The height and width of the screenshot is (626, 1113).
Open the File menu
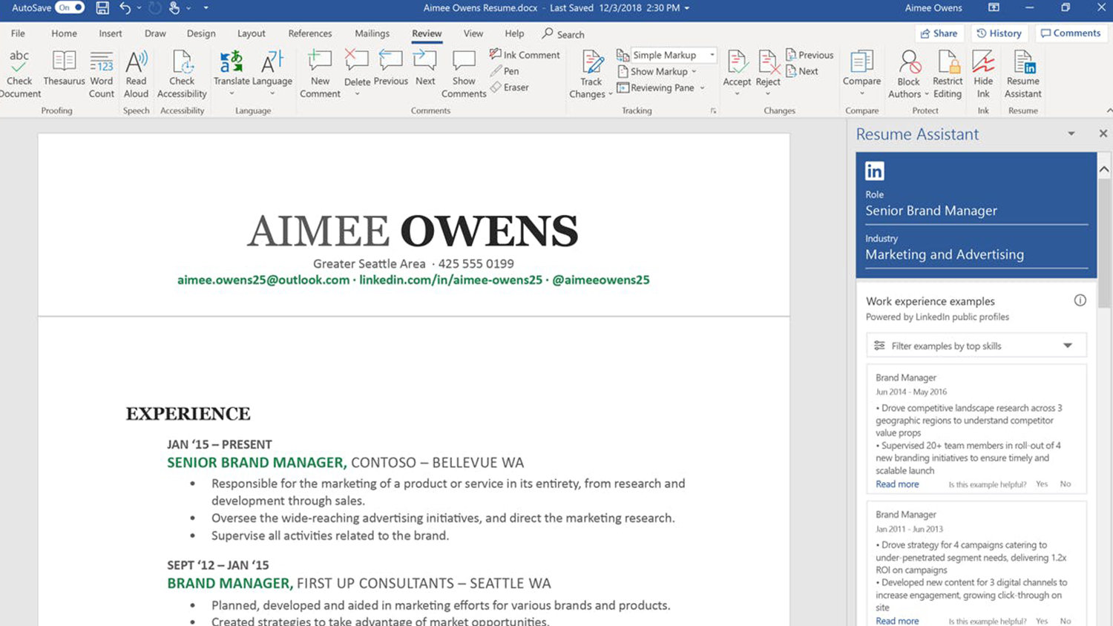point(18,33)
